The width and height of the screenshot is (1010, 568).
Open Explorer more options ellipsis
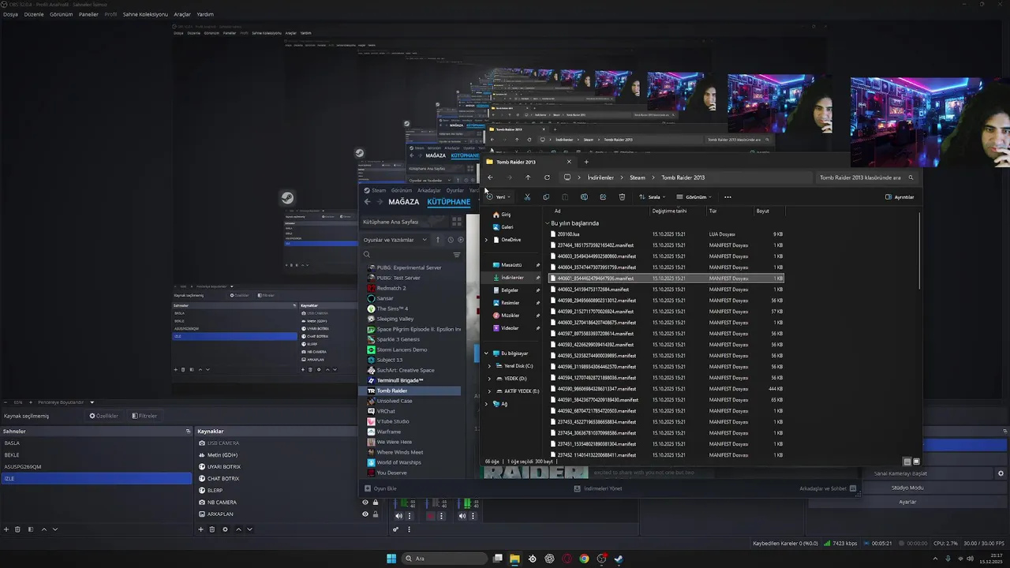click(728, 197)
